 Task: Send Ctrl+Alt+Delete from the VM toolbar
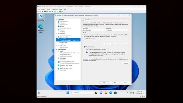(x=38, y=11)
